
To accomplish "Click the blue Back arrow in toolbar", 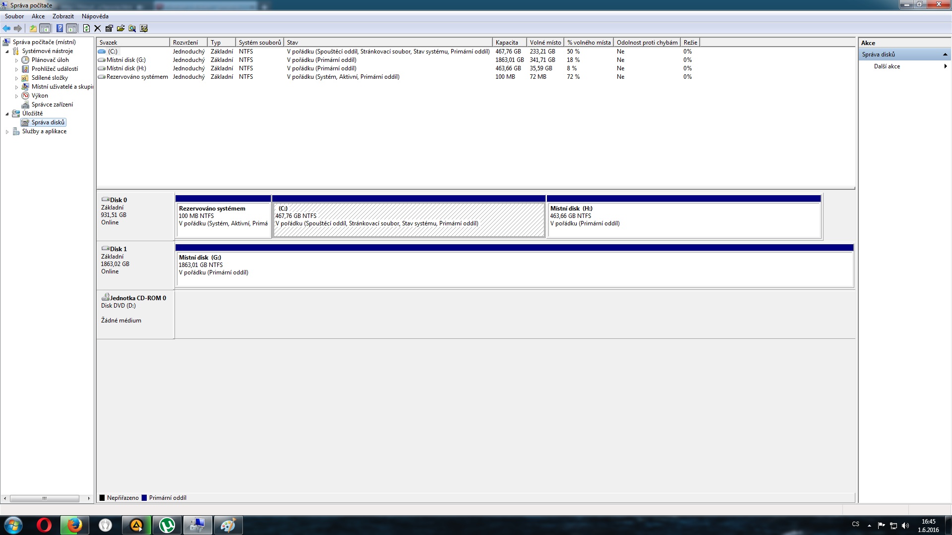I will (6, 29).
